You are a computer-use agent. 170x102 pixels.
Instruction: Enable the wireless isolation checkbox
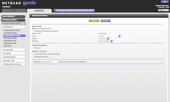[x=33, y=31]
